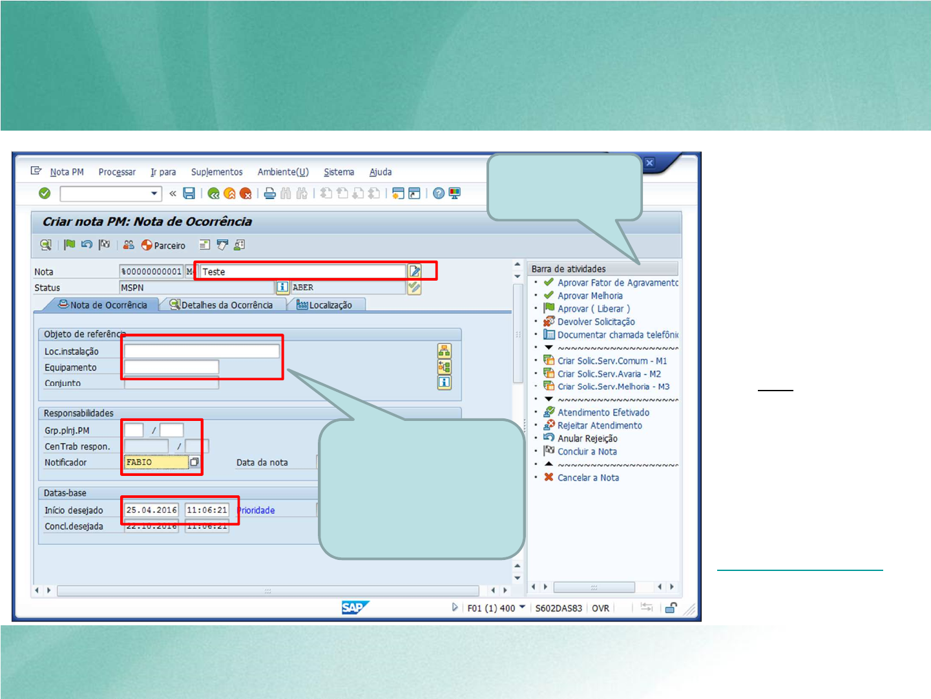The height and width of the screenshot is (699, 931).
Task: Click Concluir a Nota activity
Action: coord(587,451)
